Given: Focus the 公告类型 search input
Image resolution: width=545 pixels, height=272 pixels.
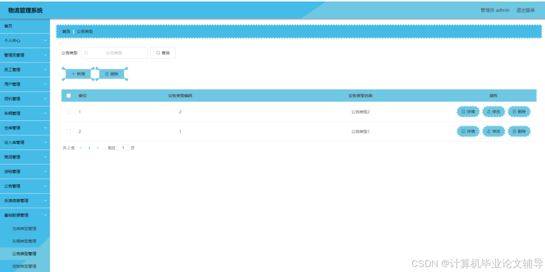Looking at the screenshot, I should click(114, 53).
